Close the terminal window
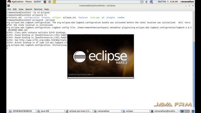 tap(193, 6)
